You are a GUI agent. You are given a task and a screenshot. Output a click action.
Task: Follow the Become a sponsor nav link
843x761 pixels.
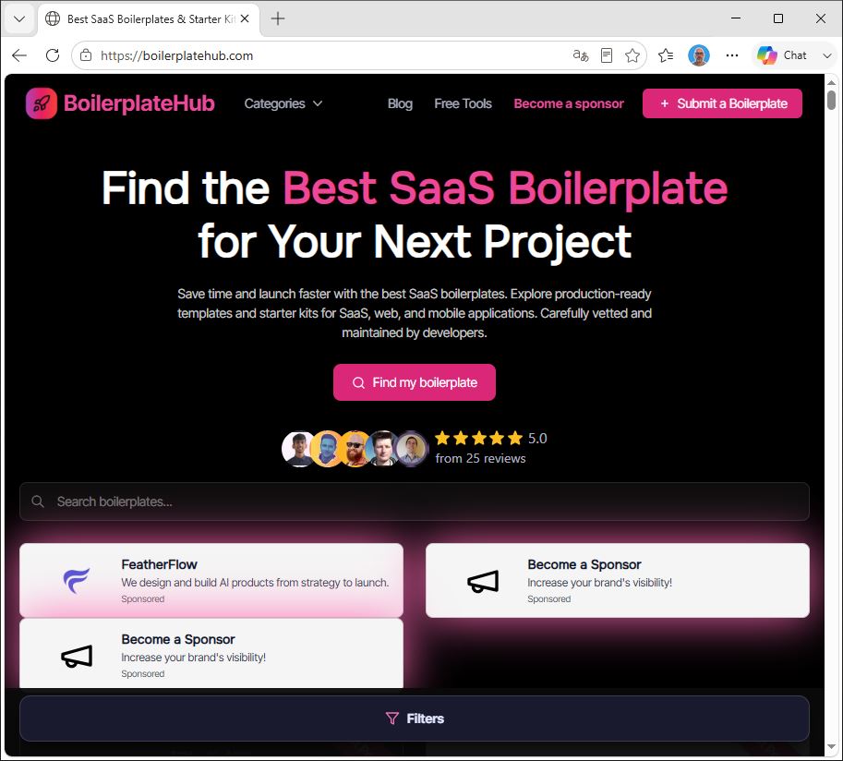pos(569,103)
